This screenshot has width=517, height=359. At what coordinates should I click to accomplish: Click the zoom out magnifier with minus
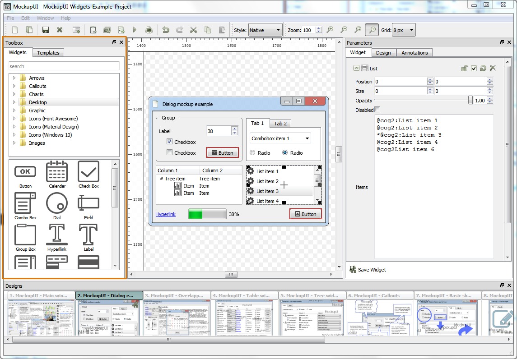(344, 30)
